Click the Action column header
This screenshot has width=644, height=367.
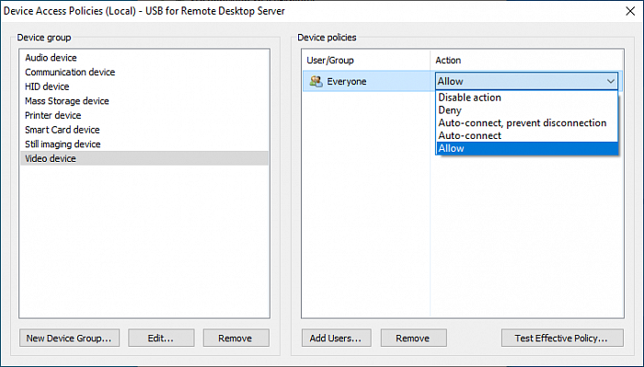click(x=526, y=61)
